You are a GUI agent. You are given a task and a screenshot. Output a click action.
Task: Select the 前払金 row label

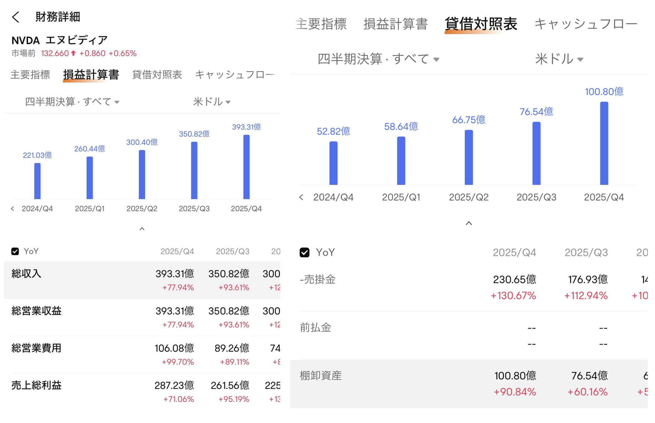coord(315,327)
